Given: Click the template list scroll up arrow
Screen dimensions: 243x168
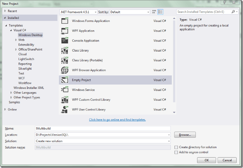Looking at the screenshot, I should 174,19.
